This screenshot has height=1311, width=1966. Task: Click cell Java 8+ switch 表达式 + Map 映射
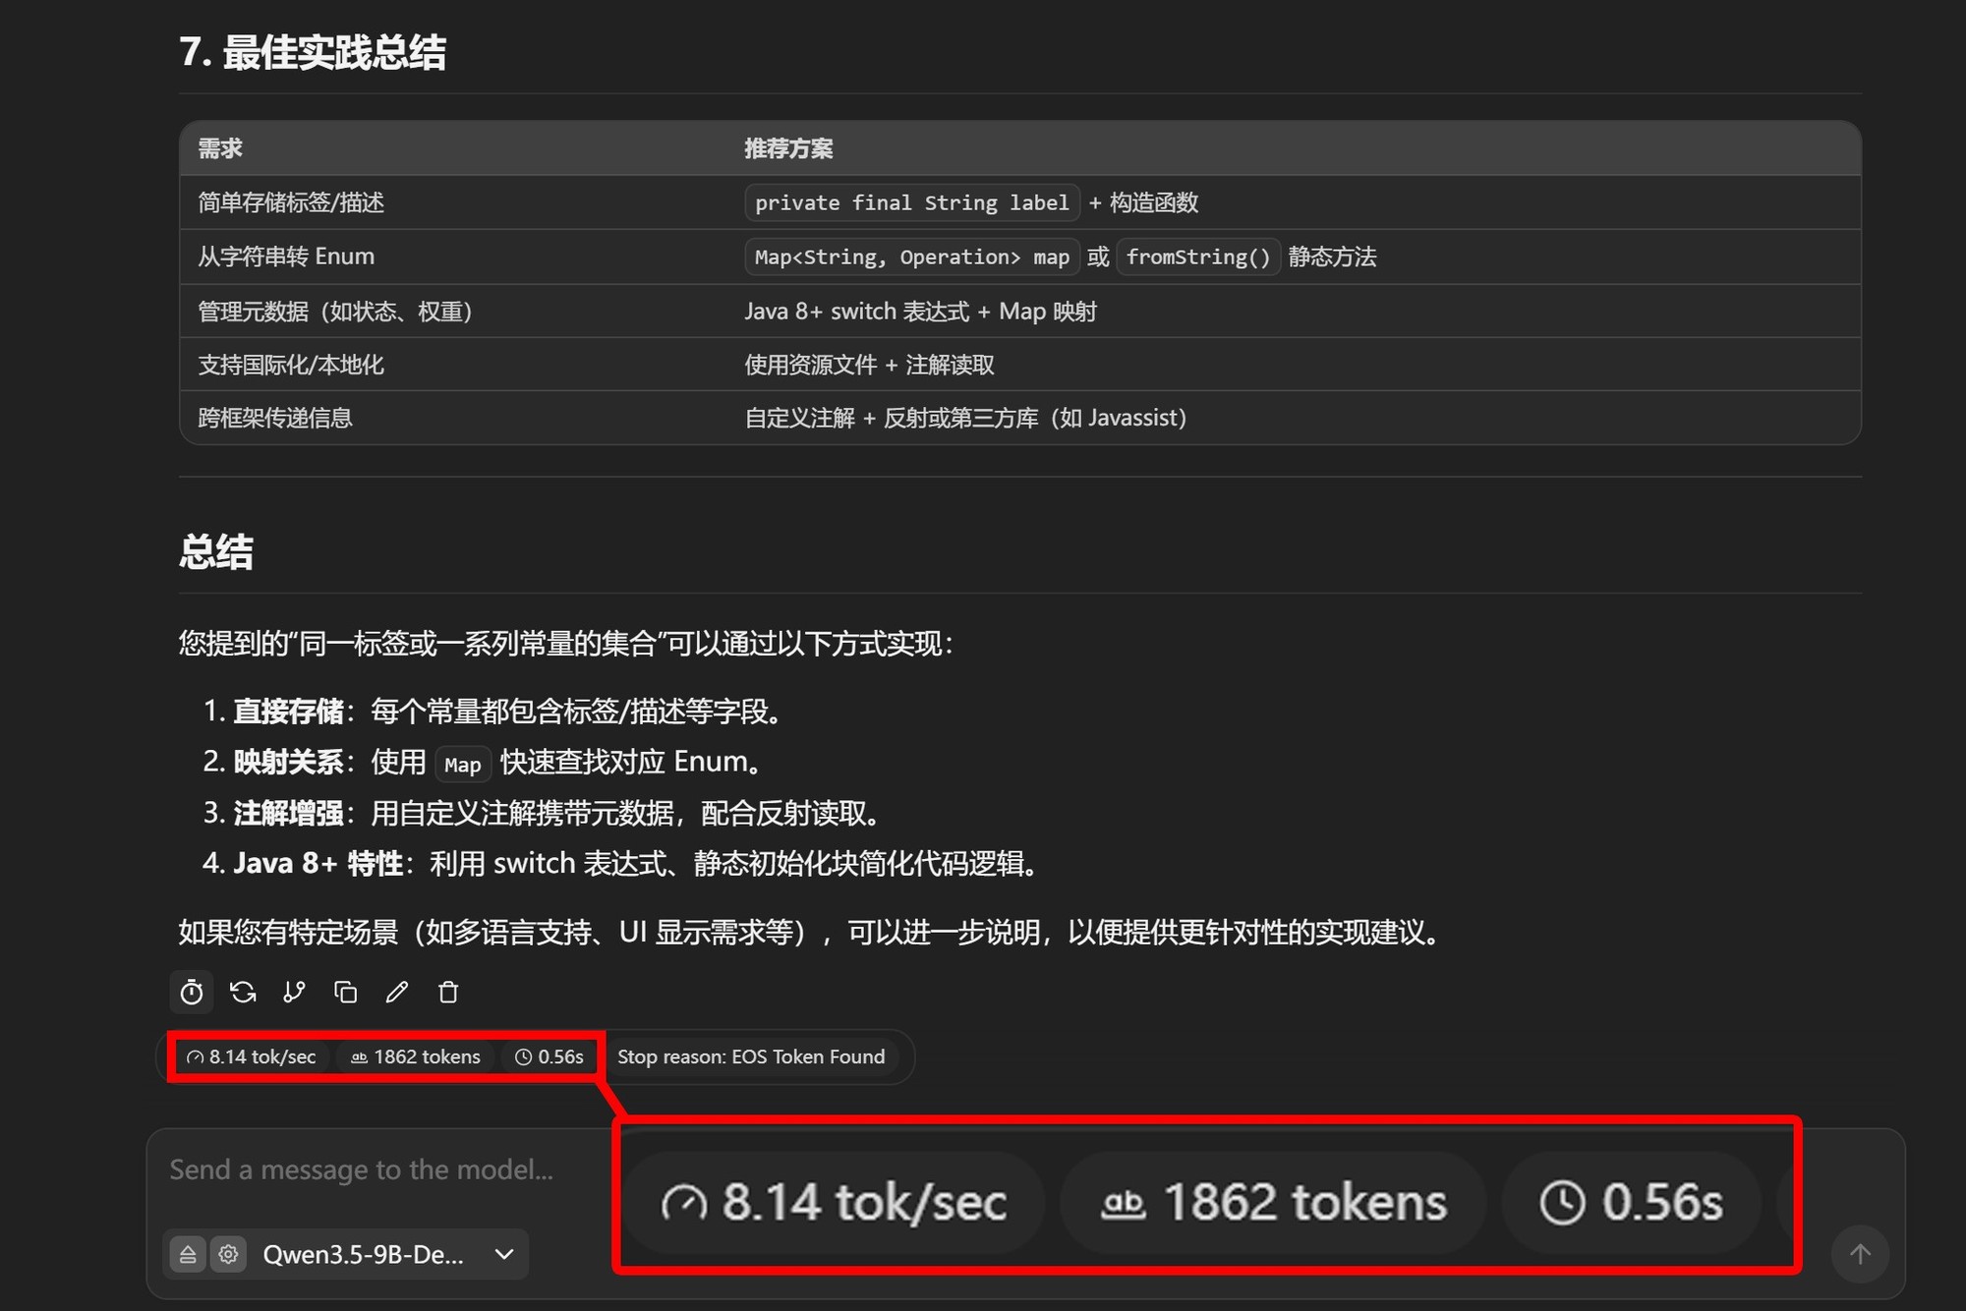(920, 312)
